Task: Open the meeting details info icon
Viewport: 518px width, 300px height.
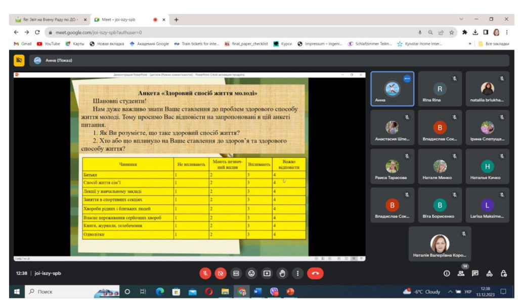Action: click(447, 273)
